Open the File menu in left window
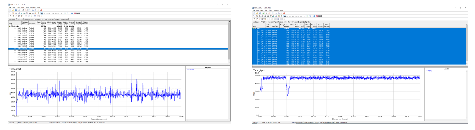475x130 pixels. coord(9,7)
